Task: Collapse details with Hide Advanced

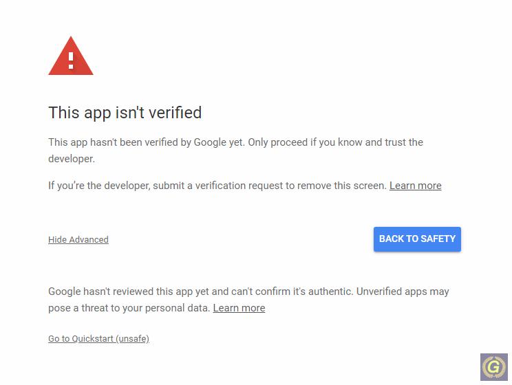Action: click(x=78, y=239)
